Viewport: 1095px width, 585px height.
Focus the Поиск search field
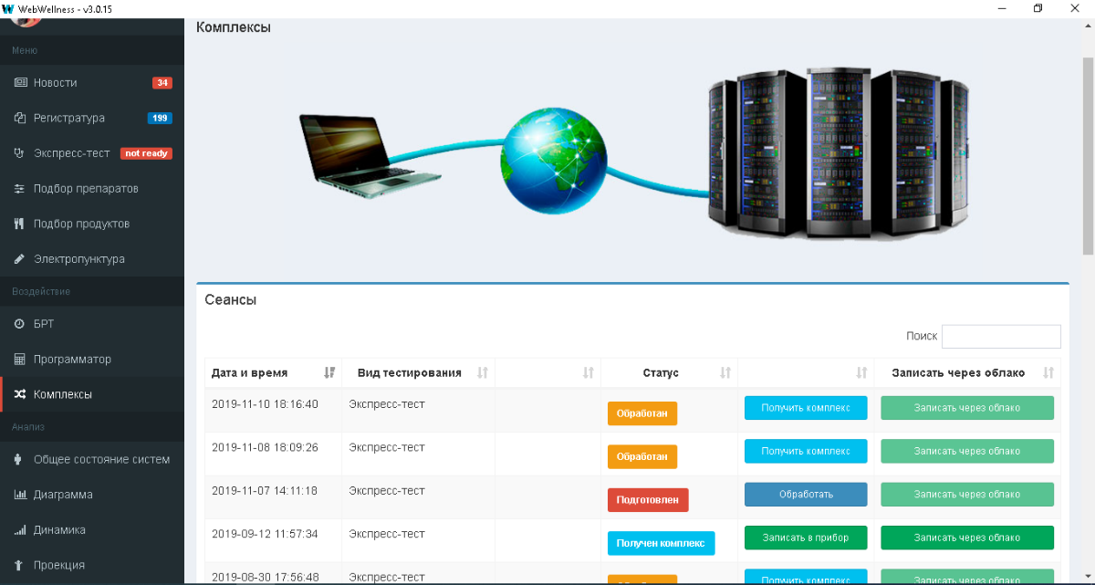pyautogui.click(x=1001, y=336)
